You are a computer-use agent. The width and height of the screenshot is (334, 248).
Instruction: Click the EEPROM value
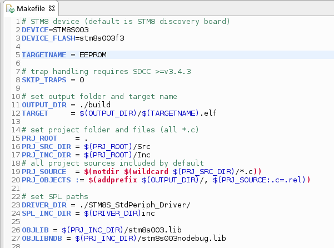coord(93,55)
